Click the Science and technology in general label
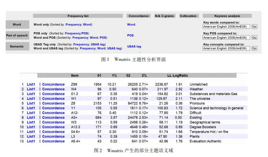The width and height of the screenshot is (268, 157). 216,108
